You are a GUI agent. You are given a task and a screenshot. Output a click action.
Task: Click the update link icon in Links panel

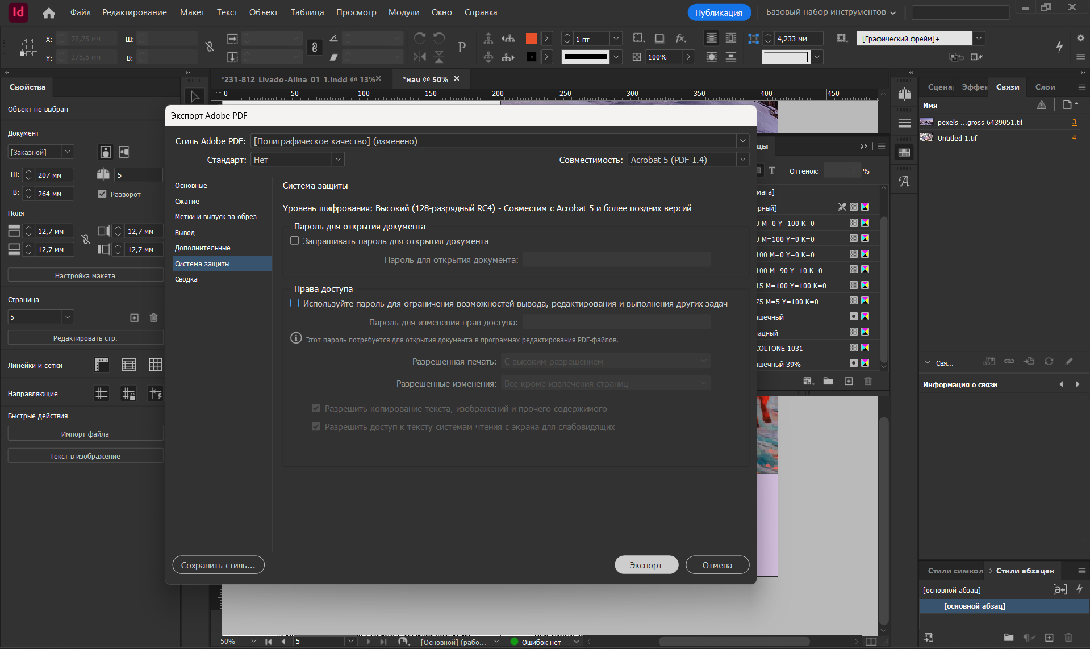[x=1049, y=361]
